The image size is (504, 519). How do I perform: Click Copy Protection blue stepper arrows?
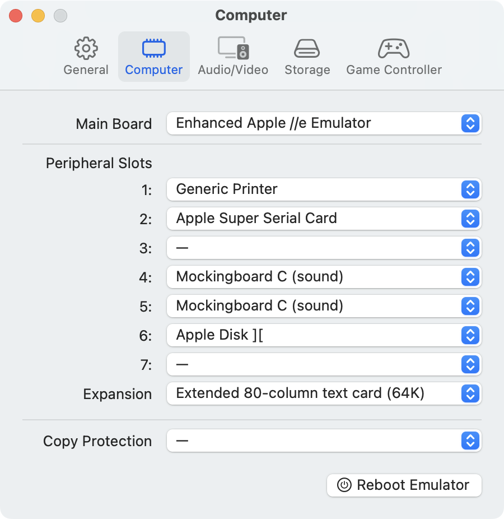click(x=470, y=441)
